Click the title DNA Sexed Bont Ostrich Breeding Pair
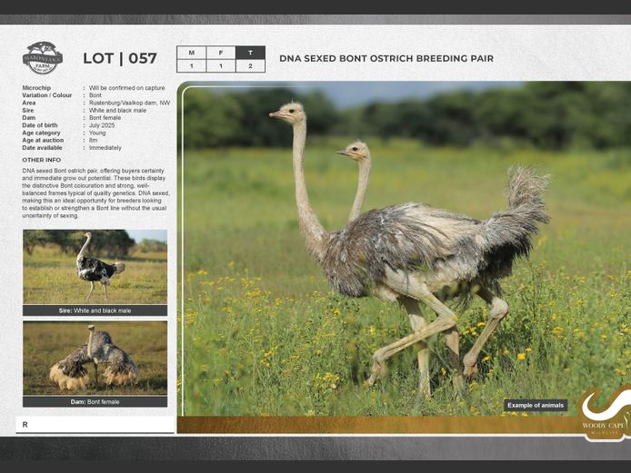Screen dimensions: 631x473 point(386,58)
